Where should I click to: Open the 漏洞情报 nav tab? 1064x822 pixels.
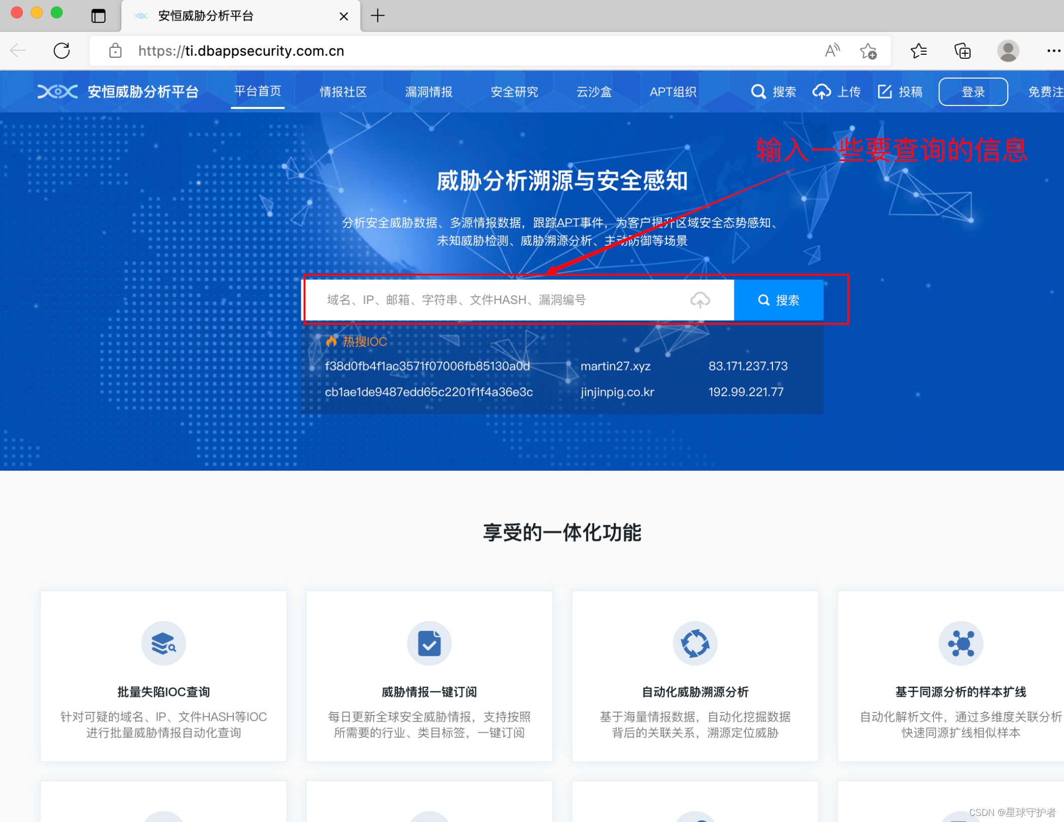pos(429,92)
